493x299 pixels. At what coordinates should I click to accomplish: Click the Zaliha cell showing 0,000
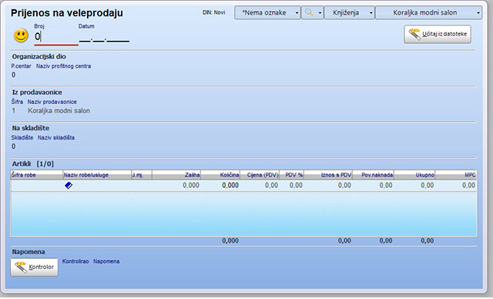[176, 186]
